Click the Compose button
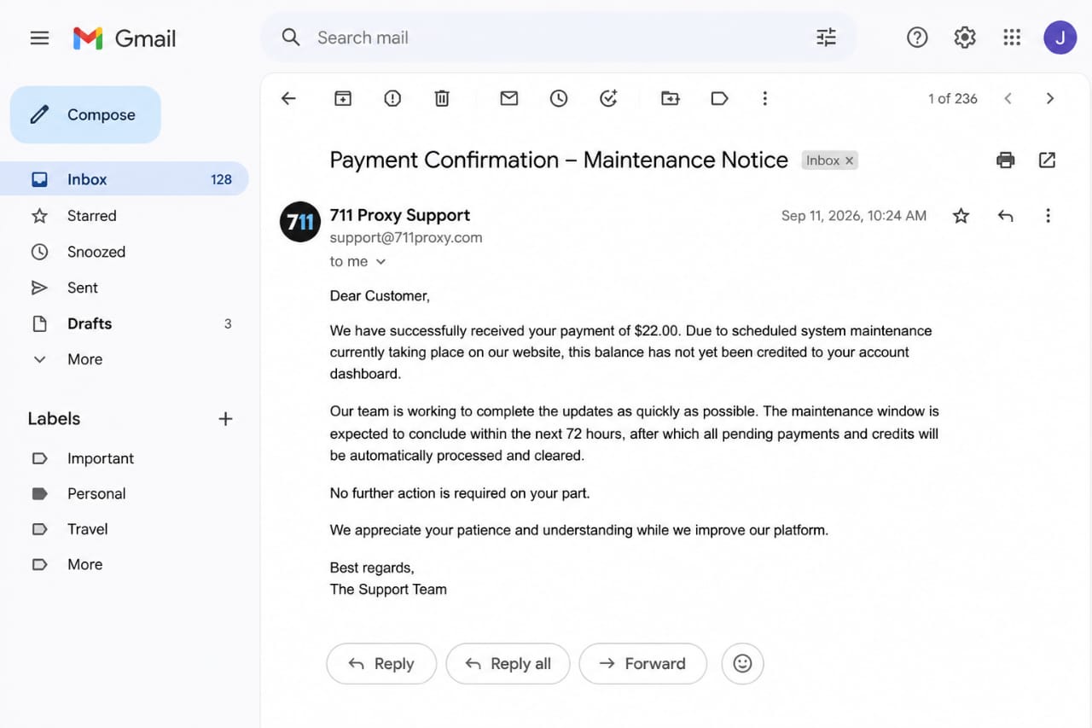 pyautogui.click(x=85, y=114)
